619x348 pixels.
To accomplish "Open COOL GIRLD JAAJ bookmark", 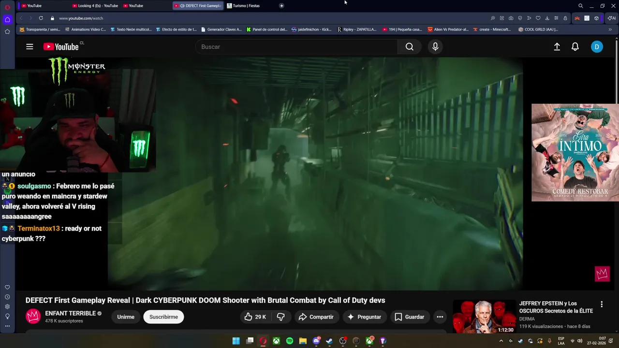I will click(x=538, y=29).
